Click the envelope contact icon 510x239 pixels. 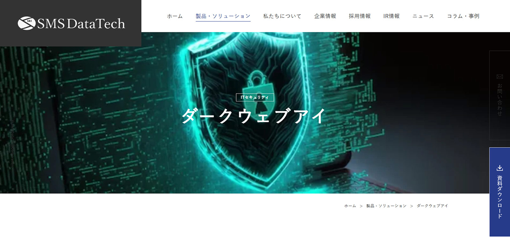pyautogui.click(x=500, y=77)
